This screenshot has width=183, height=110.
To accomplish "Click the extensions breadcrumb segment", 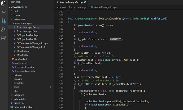I will click(64, 7).
